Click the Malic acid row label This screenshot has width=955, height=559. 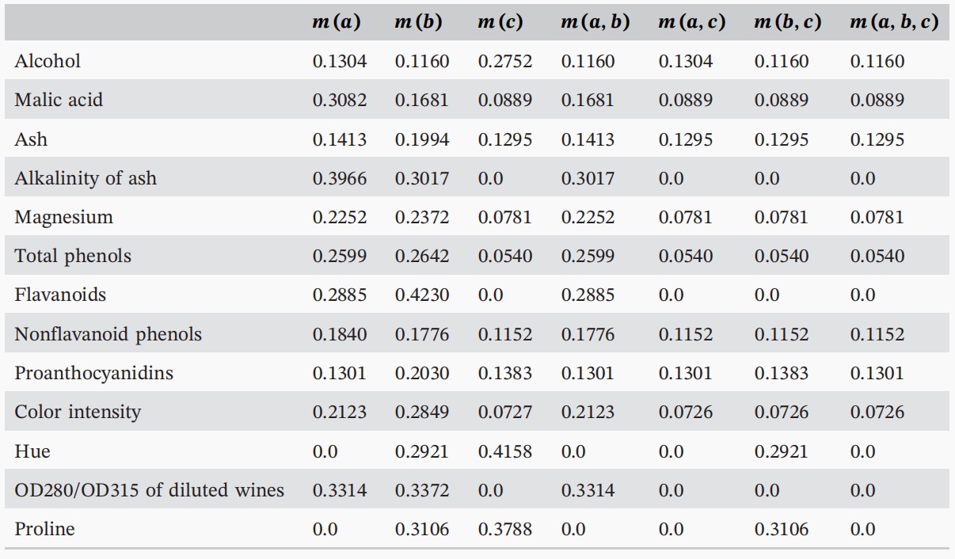pyautogui.click(x=59, y=100)
